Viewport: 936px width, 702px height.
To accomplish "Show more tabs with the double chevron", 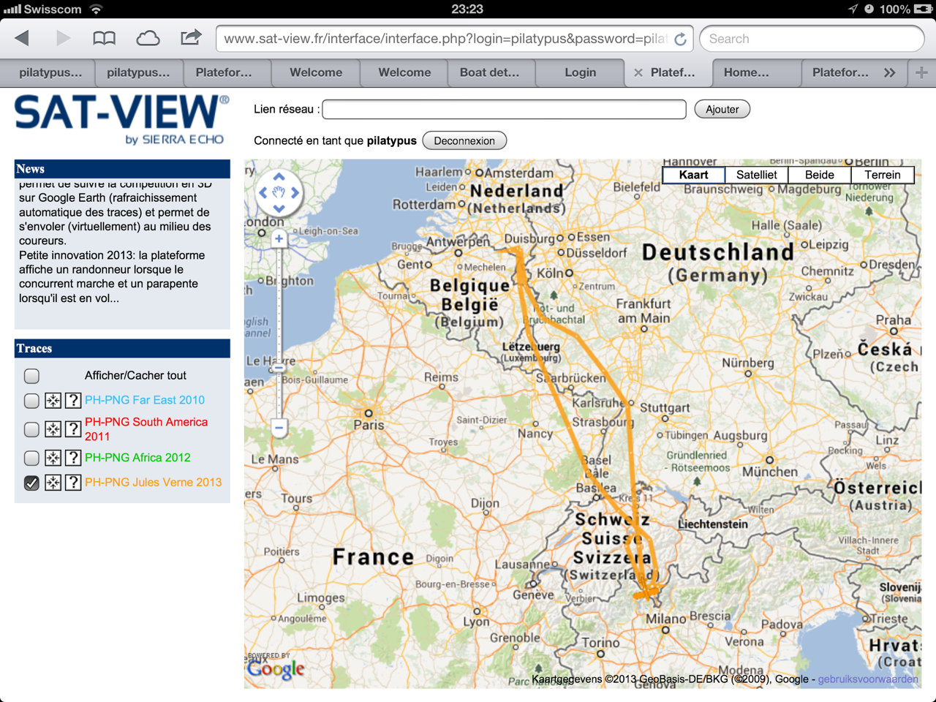I will [889, 72].
